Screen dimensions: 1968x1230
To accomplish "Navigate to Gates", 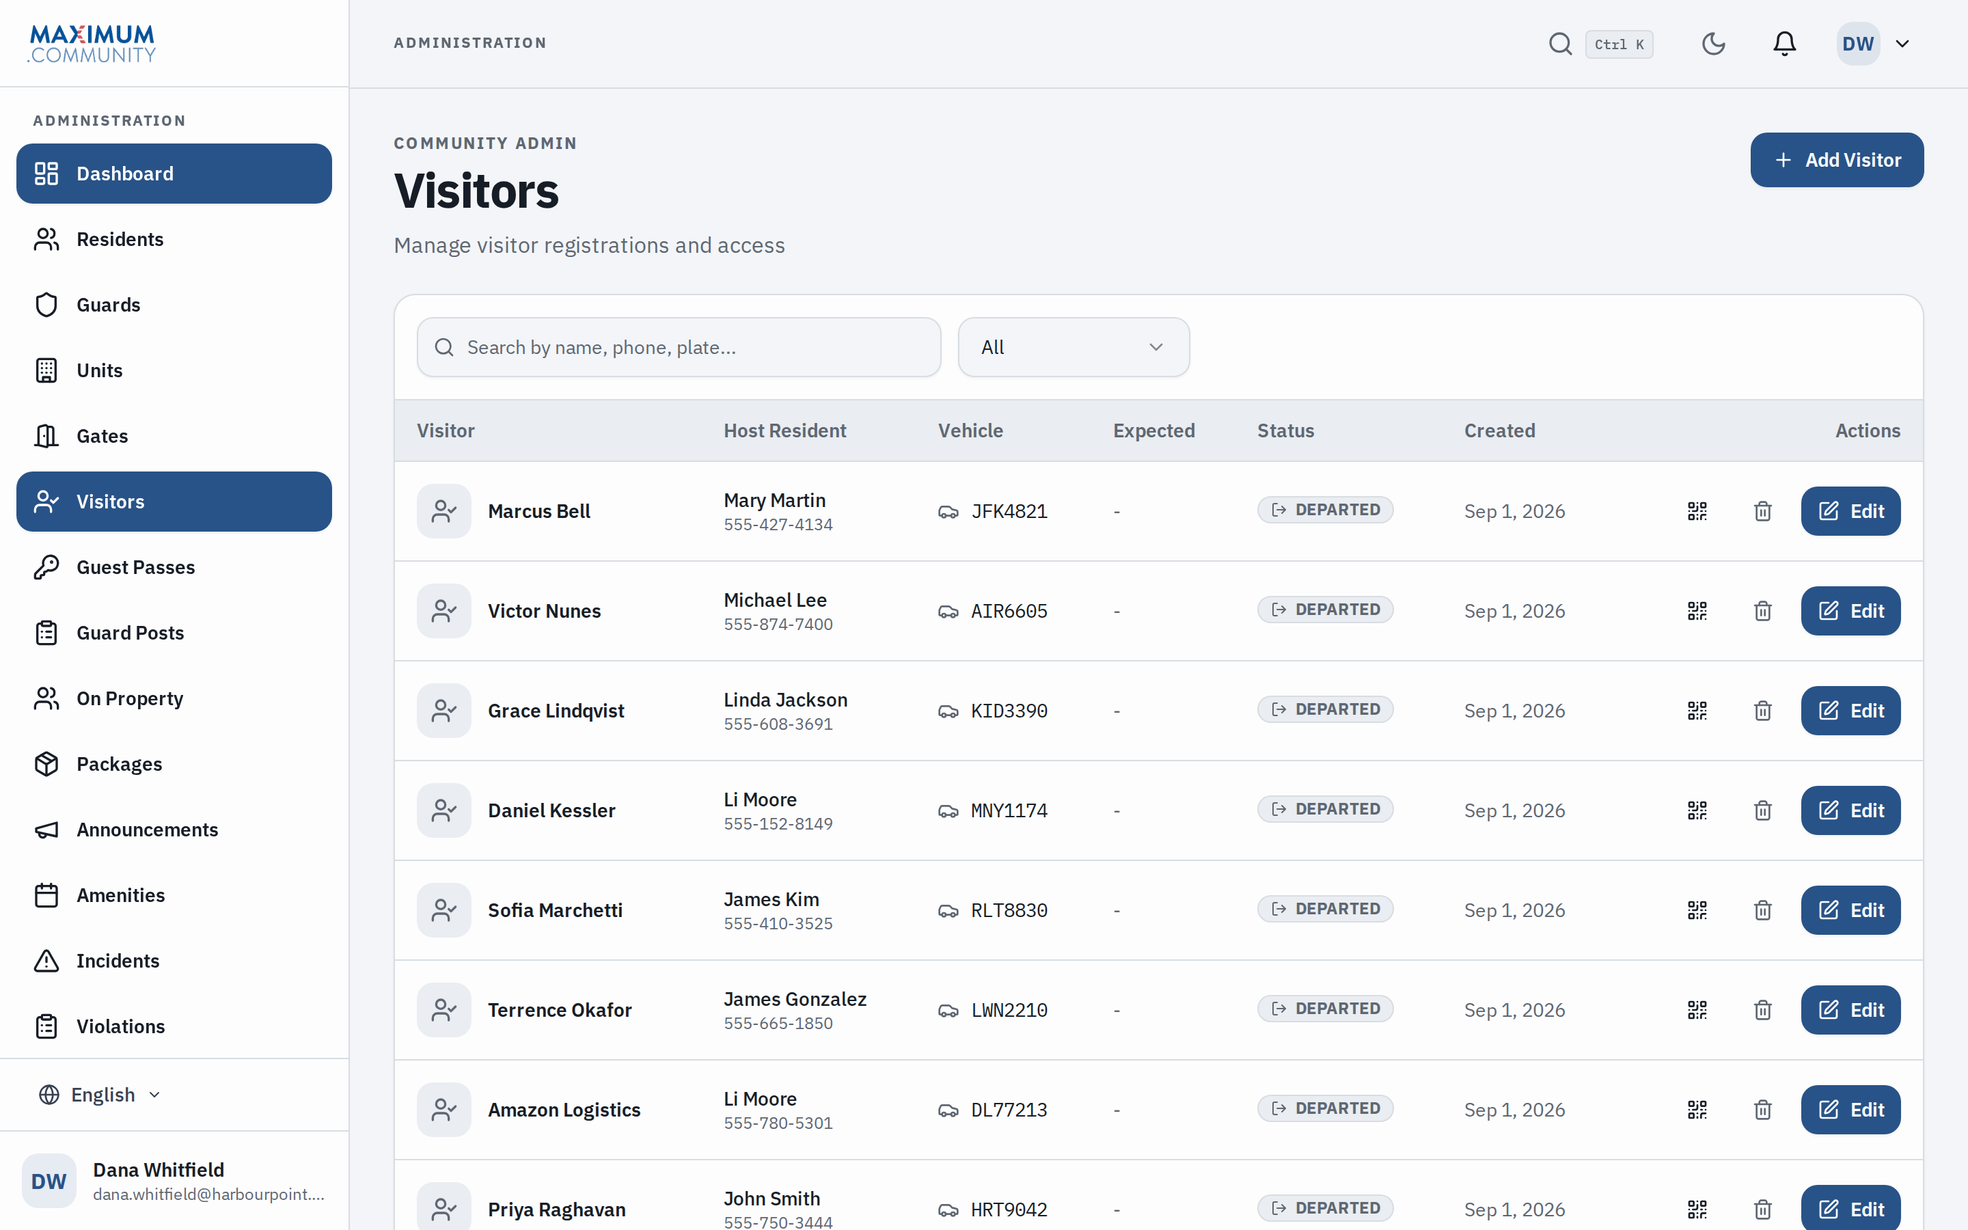I will 174,436.
